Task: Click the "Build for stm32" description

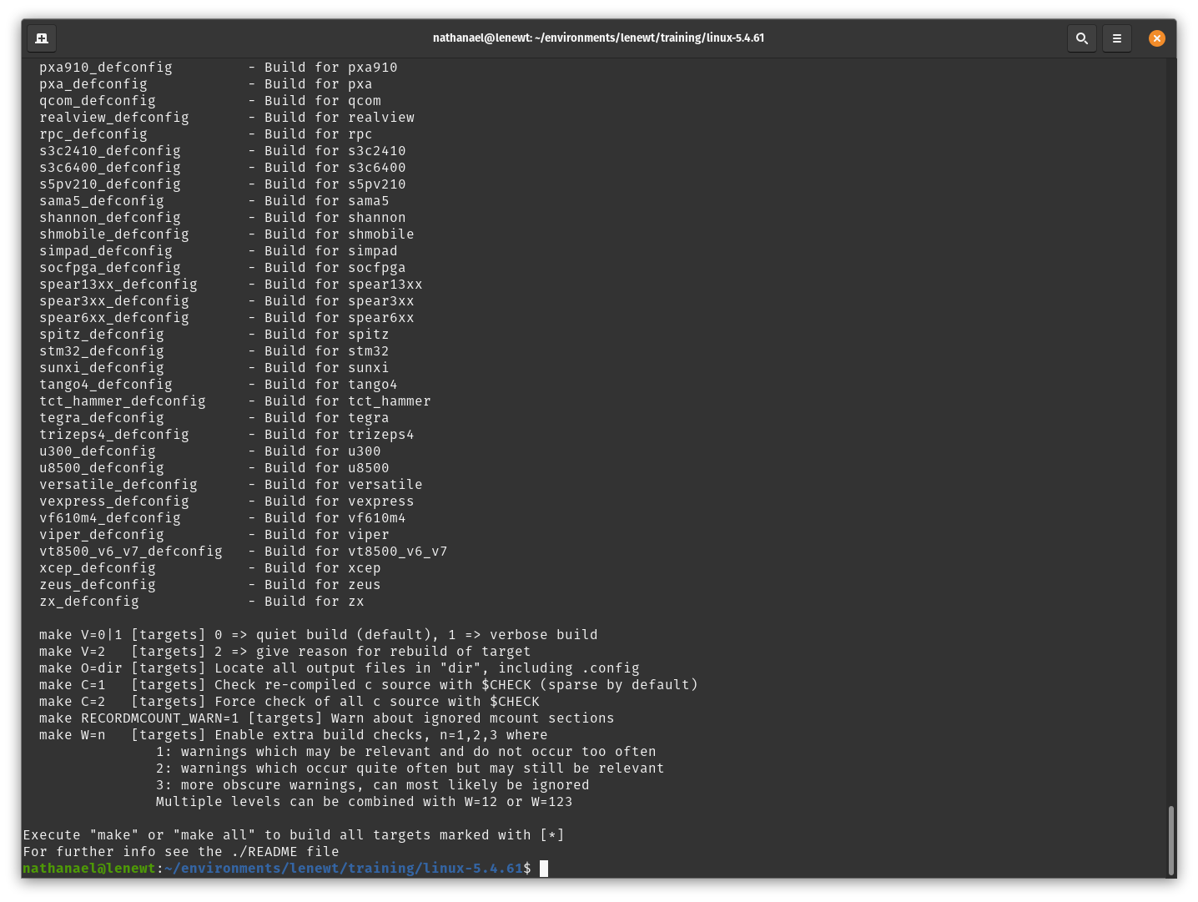Action: 326,351
